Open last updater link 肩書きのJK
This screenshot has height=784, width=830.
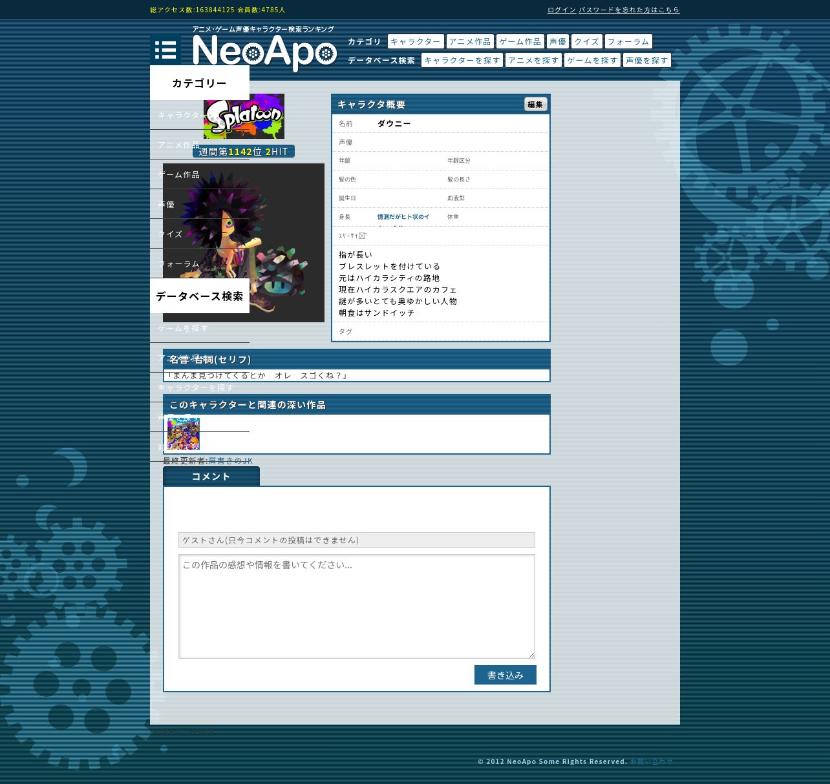point(230,460)
